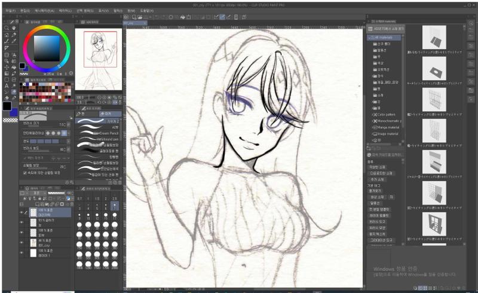Select the Cream Pencil sub tool
This screenshot has width=478, height=293.
[98, 133]
